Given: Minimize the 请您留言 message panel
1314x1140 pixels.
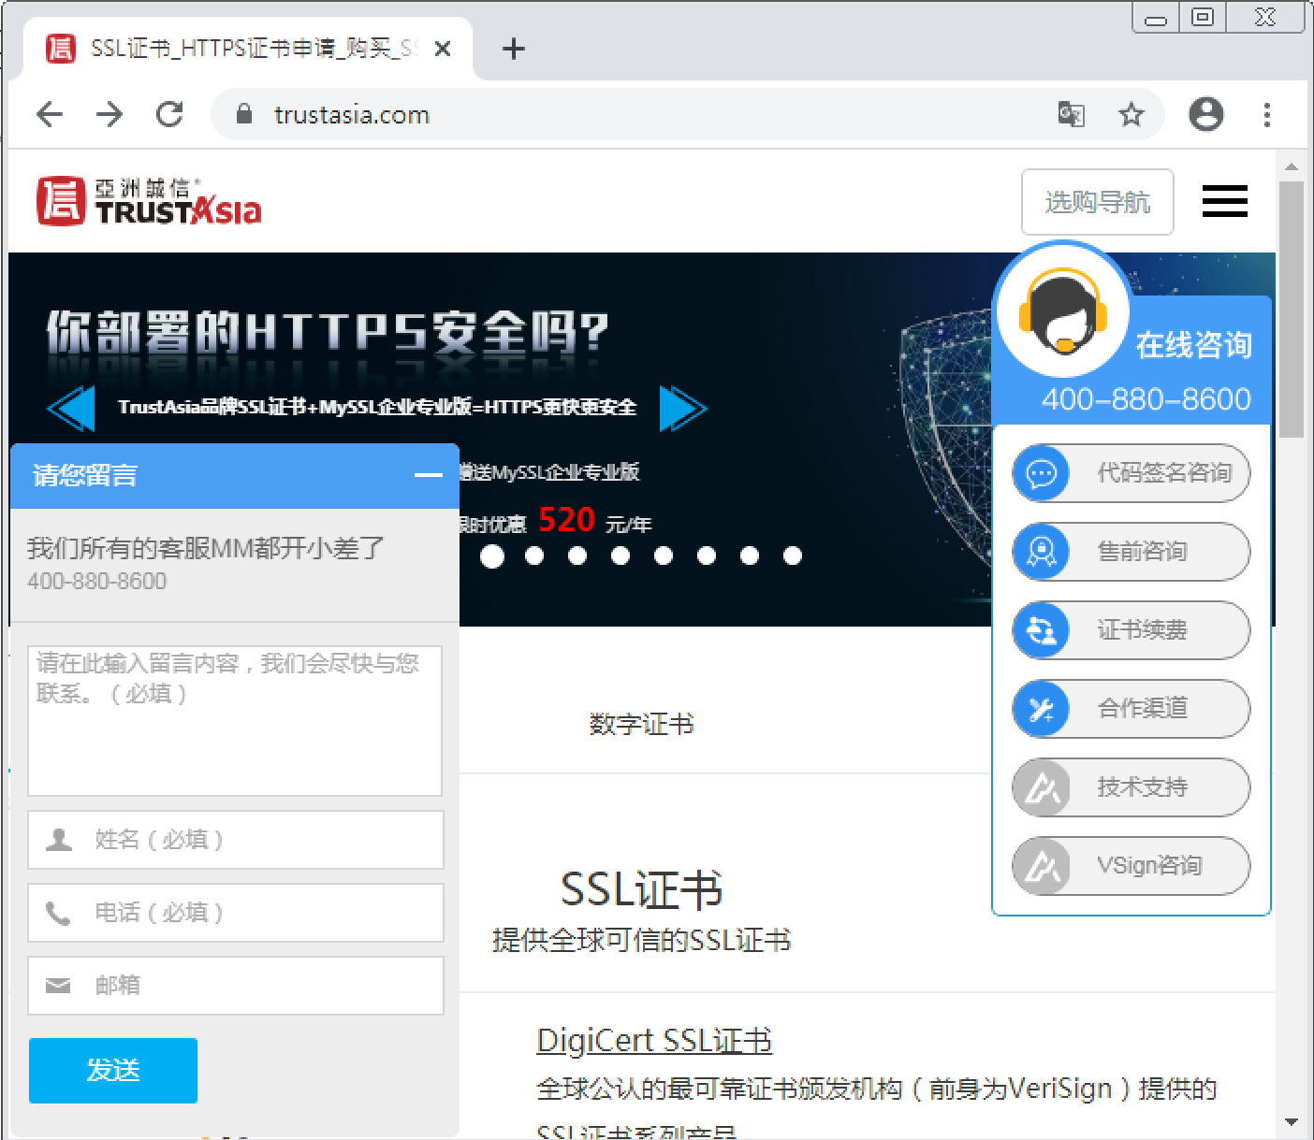Looking at the screenshot, I should pyautogui.click(x=429, y=475).
